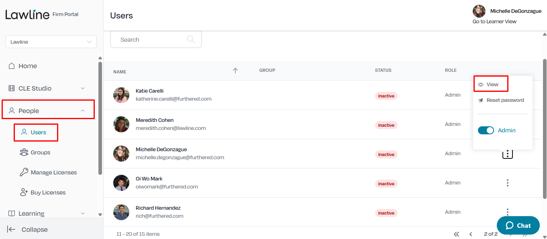This screenshot has height=239, width=547.
Task: Click the Oi Wo Mark name
Action: [x=149, y=179]
